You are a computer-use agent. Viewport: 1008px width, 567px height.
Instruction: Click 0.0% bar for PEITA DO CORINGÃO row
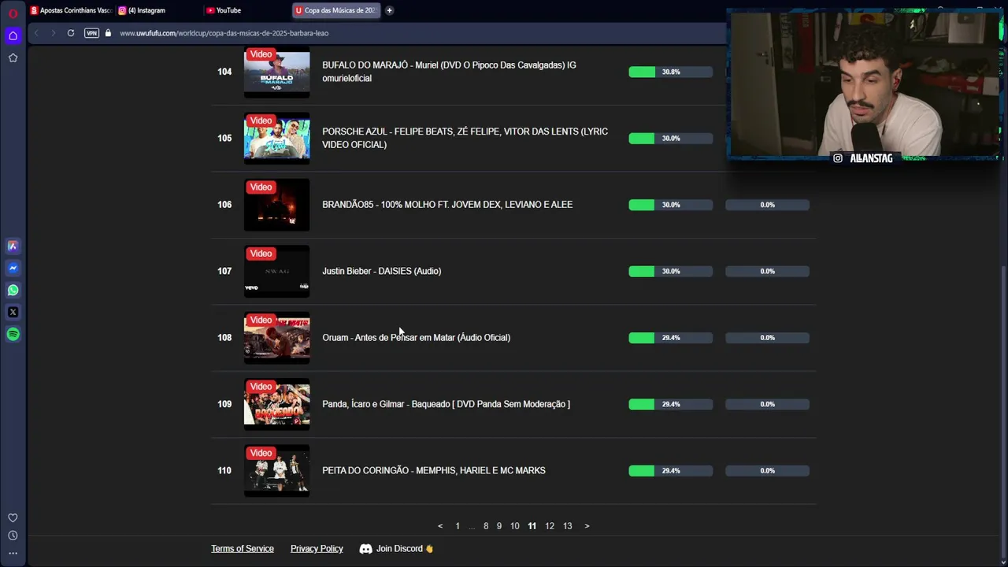[767, 471]
